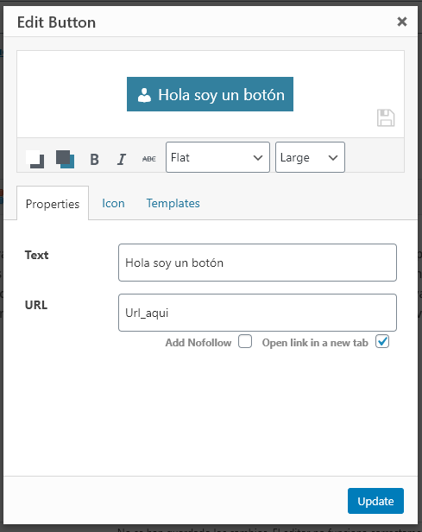Open the background color picker swatch
This screenshot has width=422, height=532.
point(65,159)
